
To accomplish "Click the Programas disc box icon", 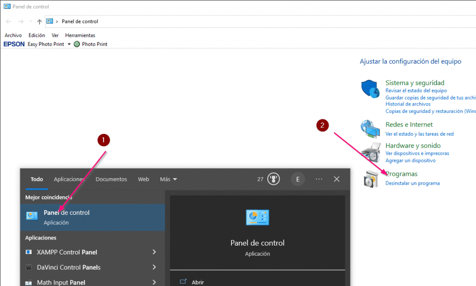I will [x=371, y=179].
